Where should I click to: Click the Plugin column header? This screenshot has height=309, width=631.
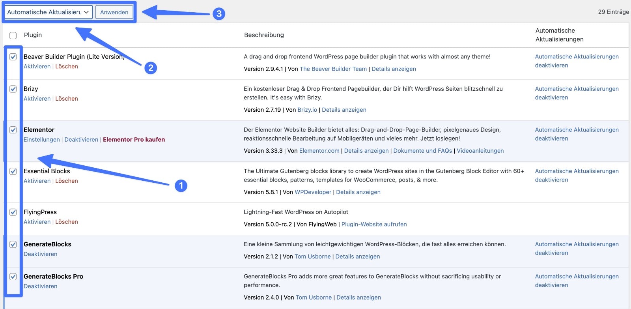tap(33, 35)
